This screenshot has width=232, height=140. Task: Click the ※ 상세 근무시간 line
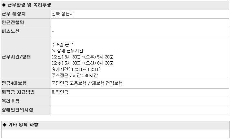click(x=67, y=51)
